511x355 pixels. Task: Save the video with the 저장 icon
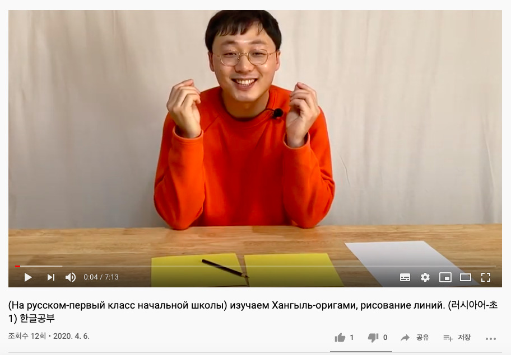(448, 338)
